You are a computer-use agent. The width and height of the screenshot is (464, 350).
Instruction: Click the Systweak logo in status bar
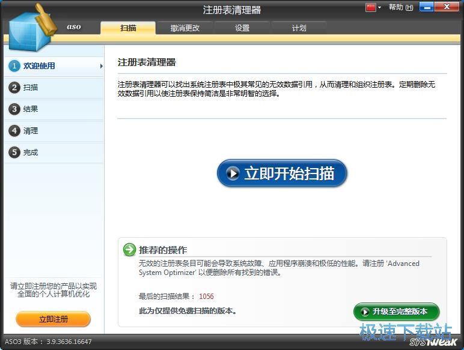(434, 342)
